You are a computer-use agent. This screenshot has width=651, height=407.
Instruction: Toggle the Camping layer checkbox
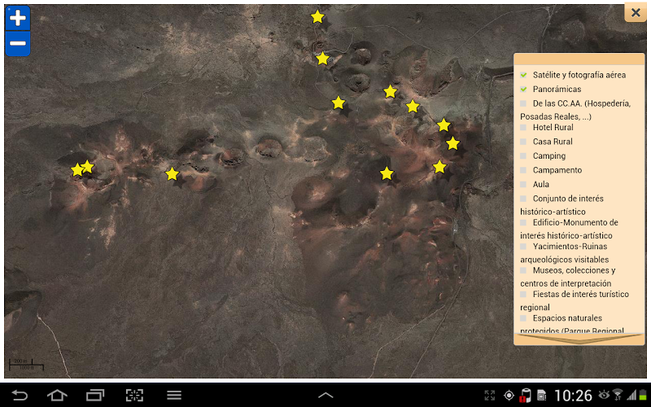[x=523, y=155]
